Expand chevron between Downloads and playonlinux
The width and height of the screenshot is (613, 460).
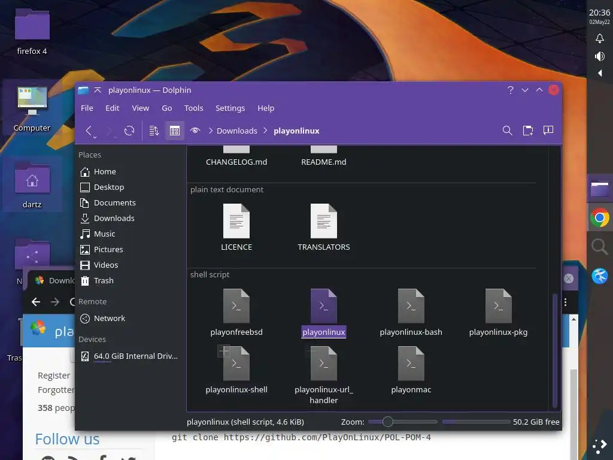(265, 131)
